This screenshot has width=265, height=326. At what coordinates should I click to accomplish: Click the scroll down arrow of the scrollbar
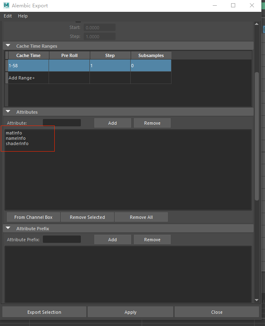click(257, 300)
